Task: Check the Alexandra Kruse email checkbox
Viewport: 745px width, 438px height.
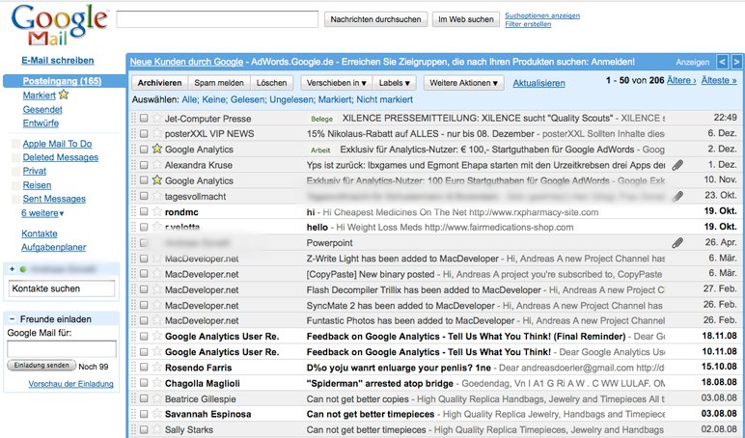Action: pos(144,164)
